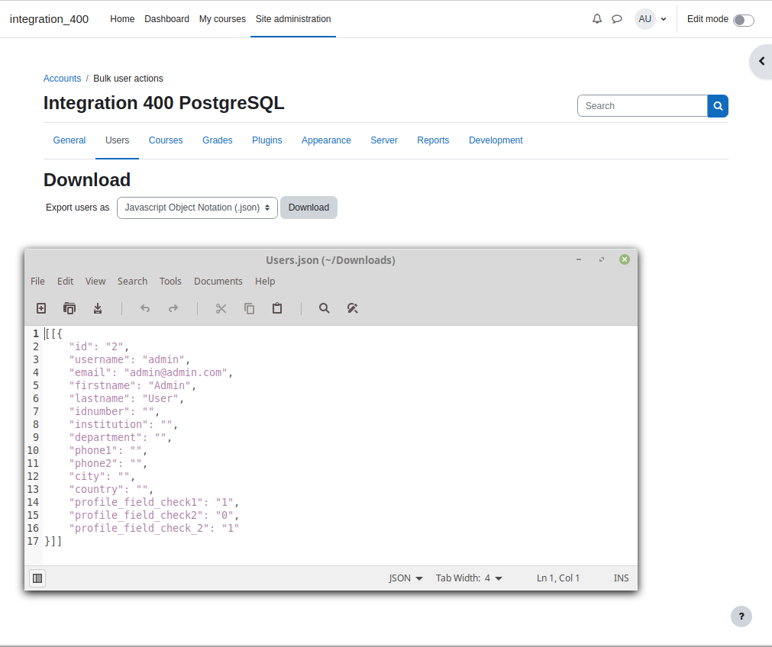Open the Help menu in text editor
This screenshot has width=772, height=647.
265,281
